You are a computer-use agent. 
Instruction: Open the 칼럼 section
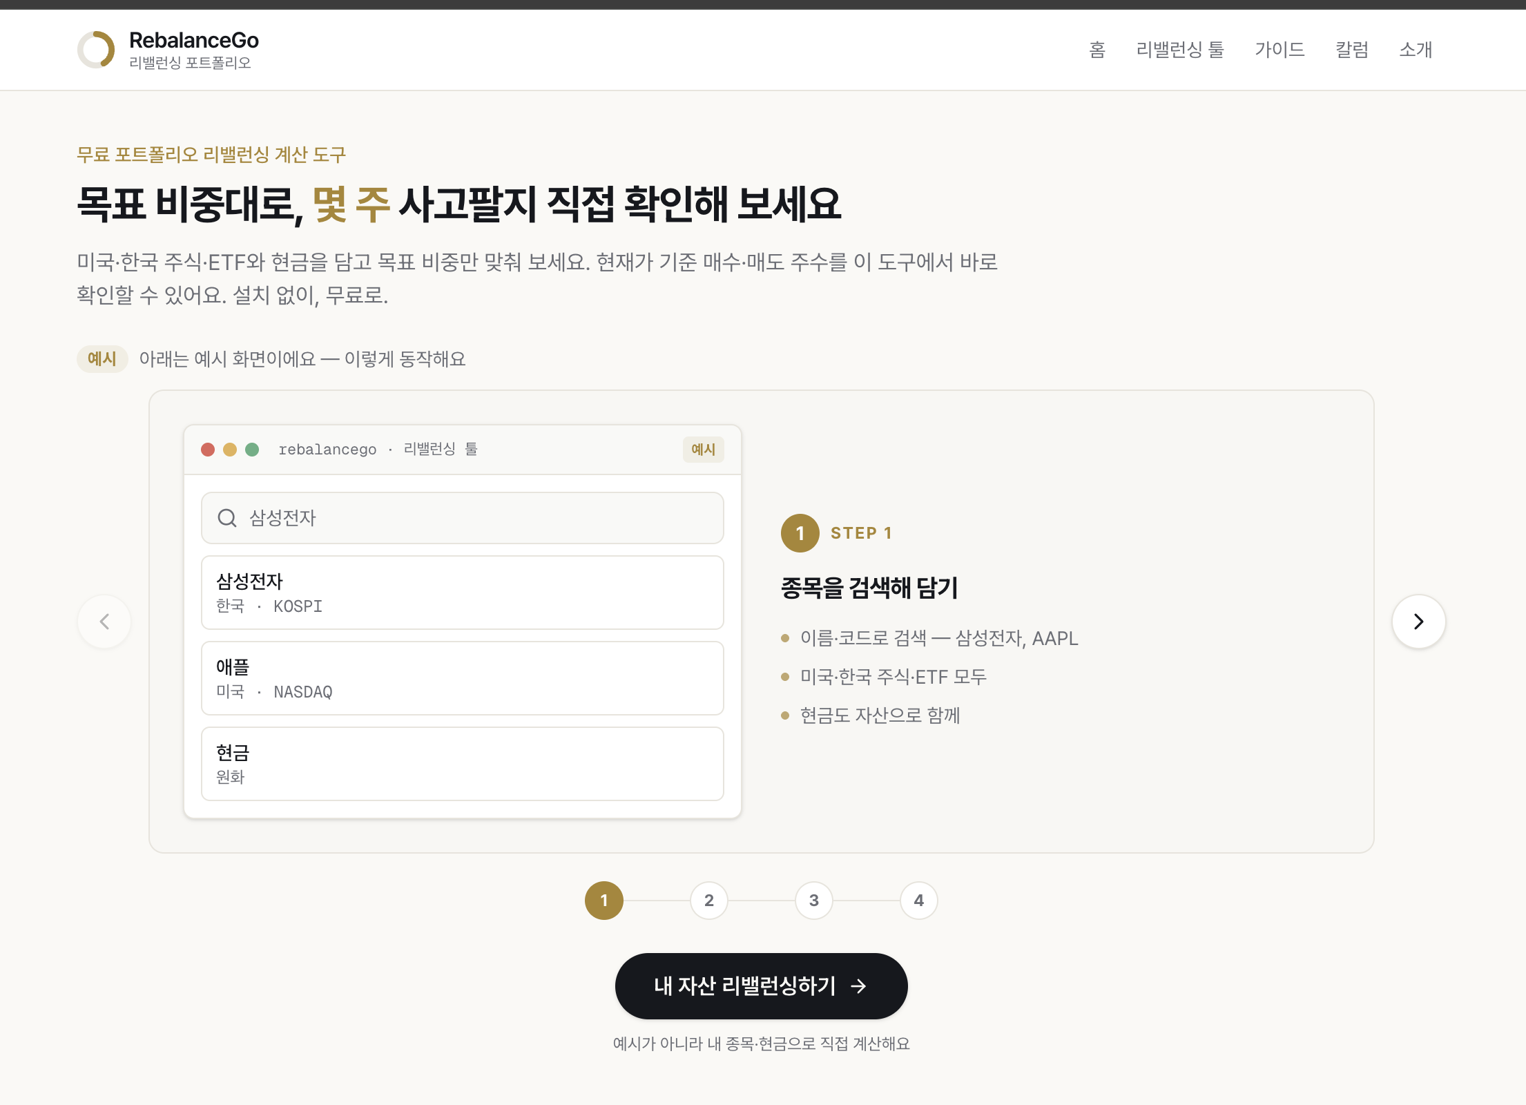1352,50
